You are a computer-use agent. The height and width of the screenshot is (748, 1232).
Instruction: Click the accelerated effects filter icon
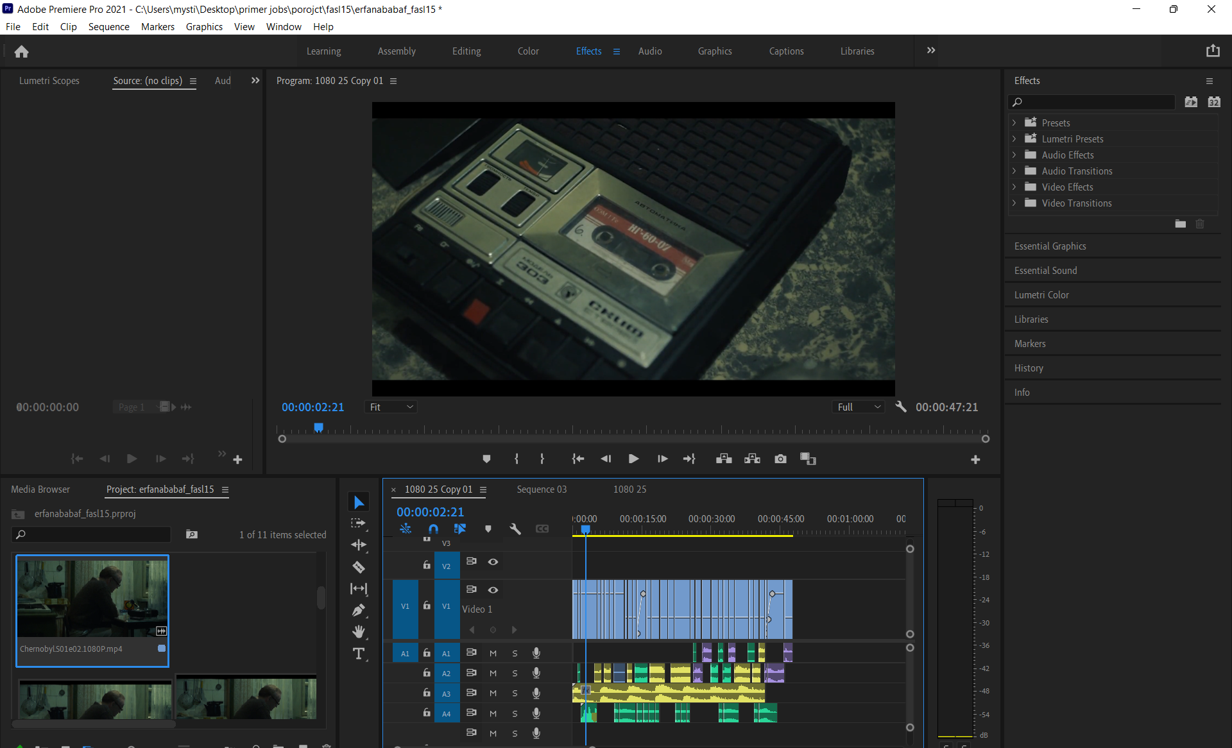pos(1191,102)
